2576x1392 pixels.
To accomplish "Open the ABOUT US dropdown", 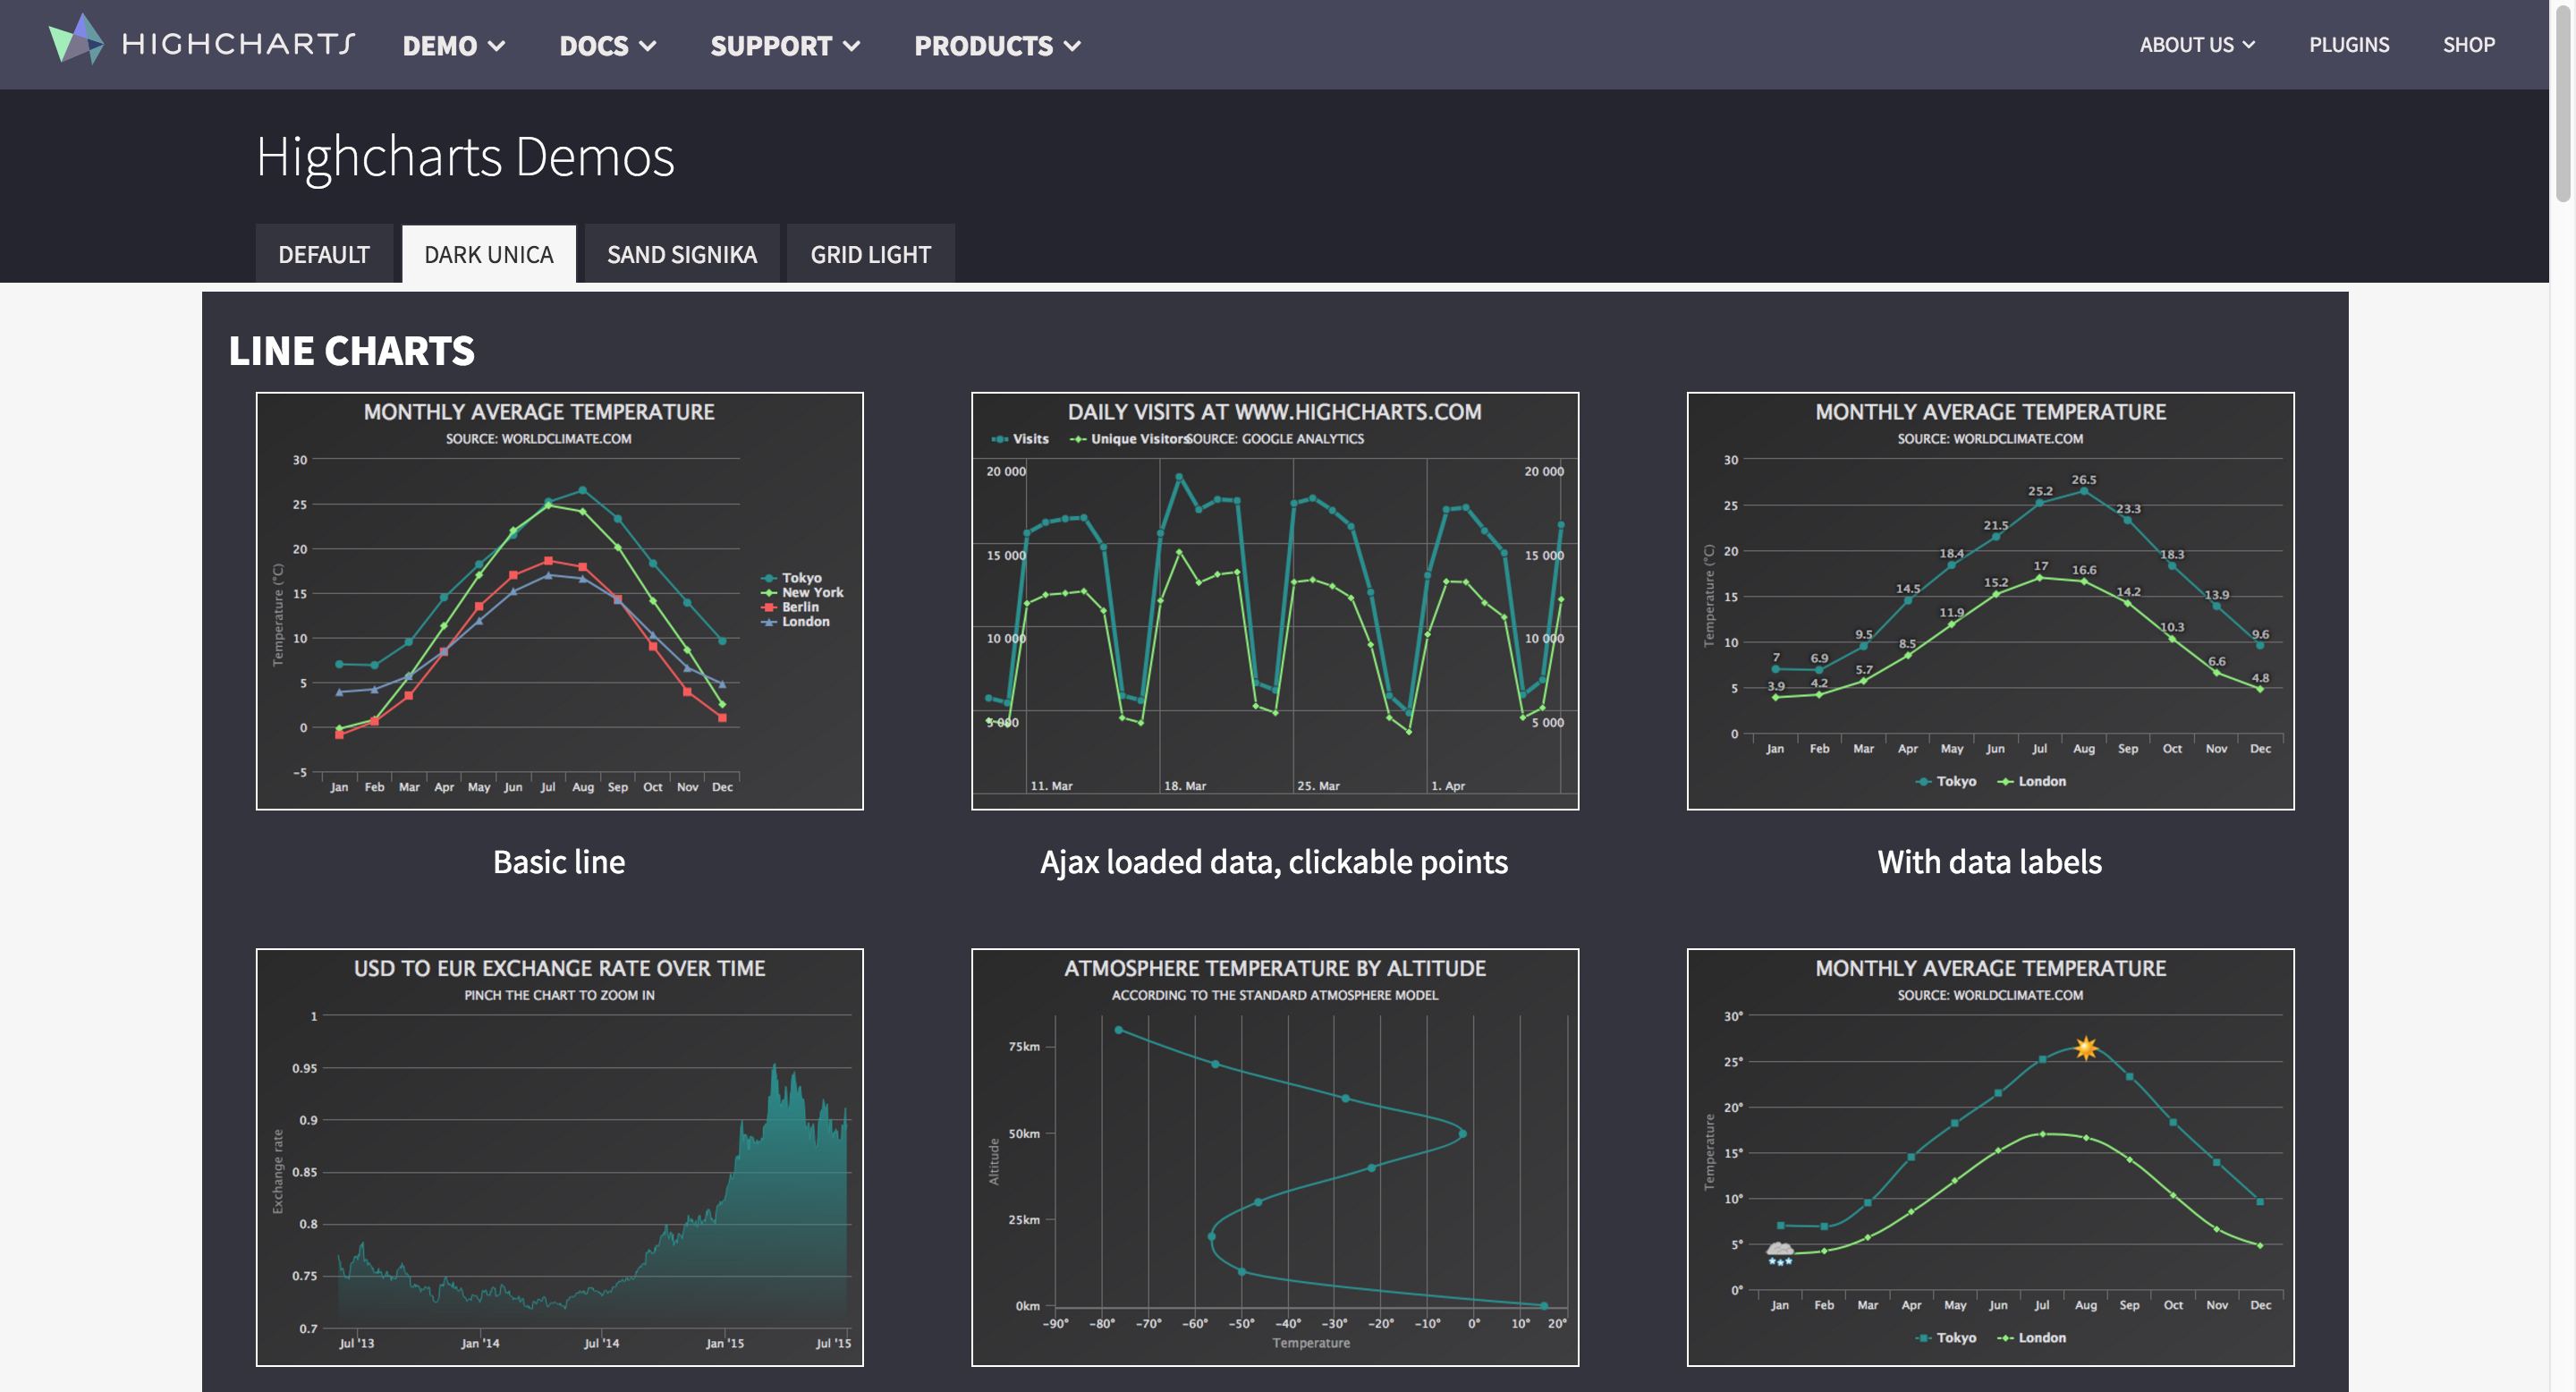I will [x=2197, y=45].
